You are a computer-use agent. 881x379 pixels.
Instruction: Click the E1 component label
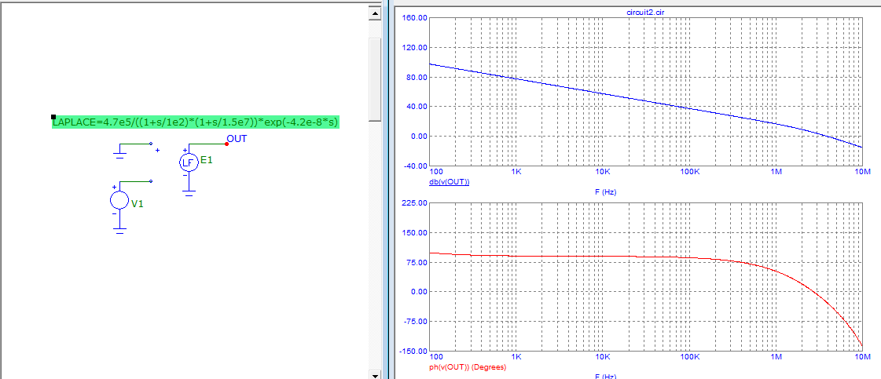pyautogui.click(x=207, y=160)
